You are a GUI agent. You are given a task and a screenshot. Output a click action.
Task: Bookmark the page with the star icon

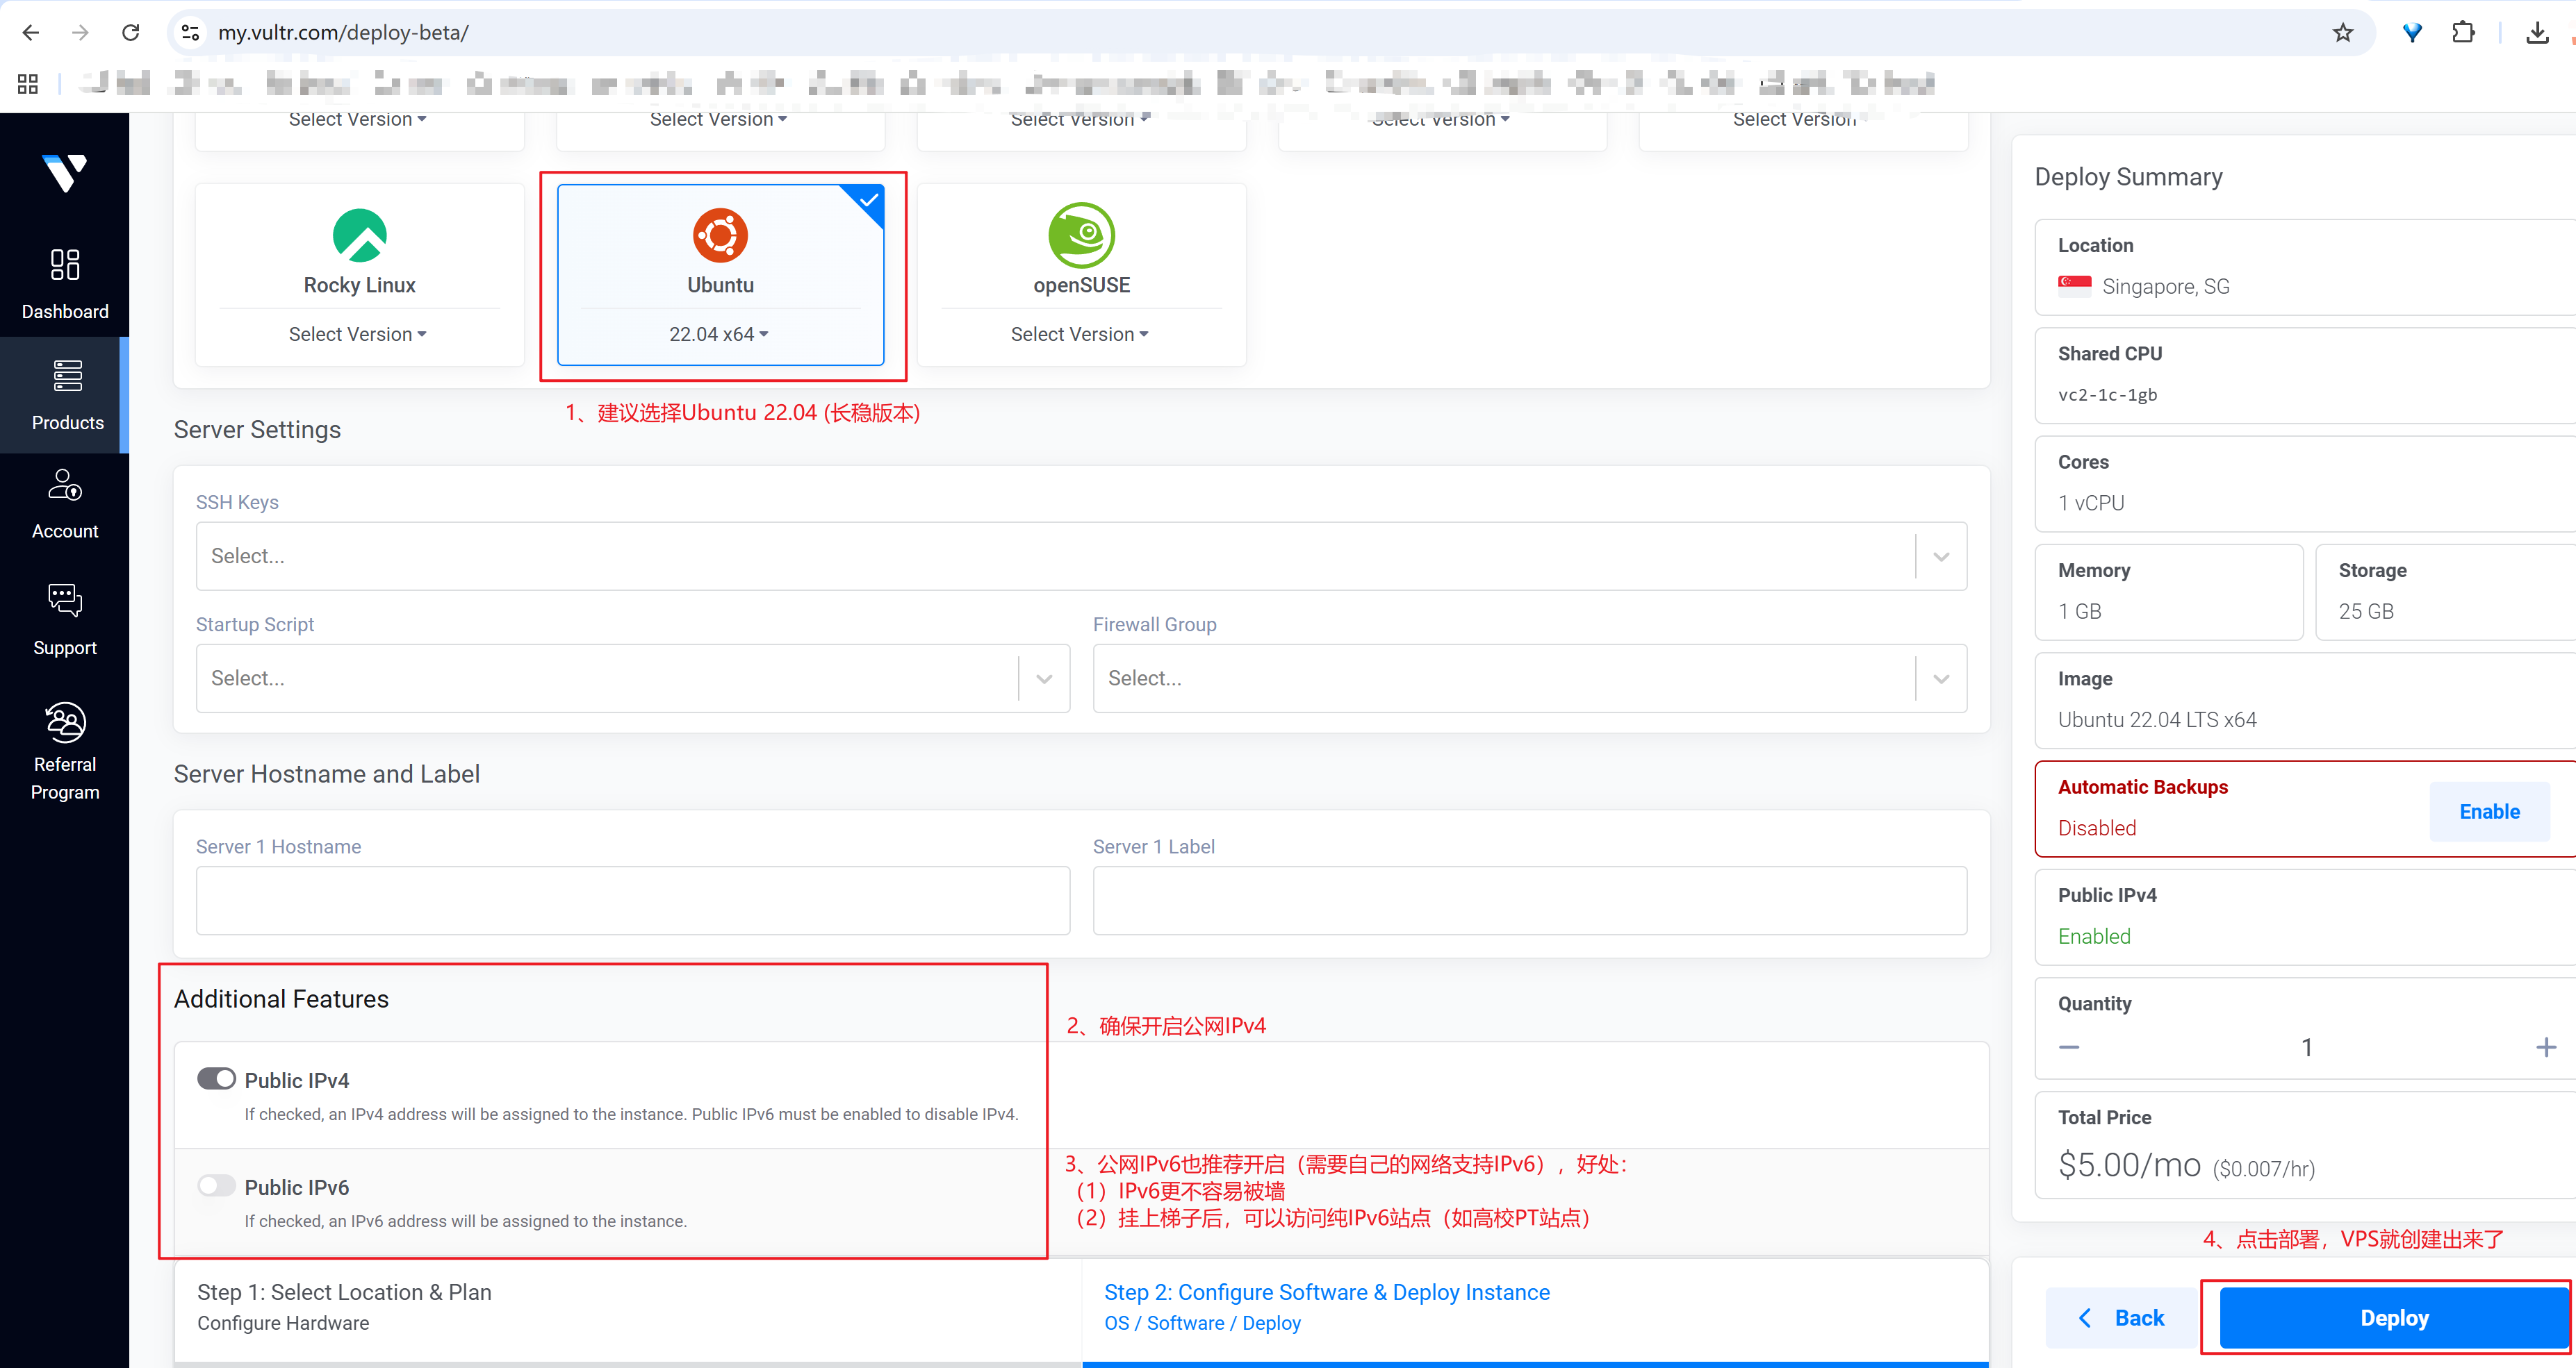click(2342, 33)
